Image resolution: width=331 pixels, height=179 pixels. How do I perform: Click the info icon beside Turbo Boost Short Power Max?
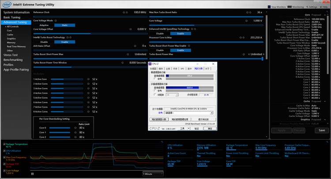[128, 54]
